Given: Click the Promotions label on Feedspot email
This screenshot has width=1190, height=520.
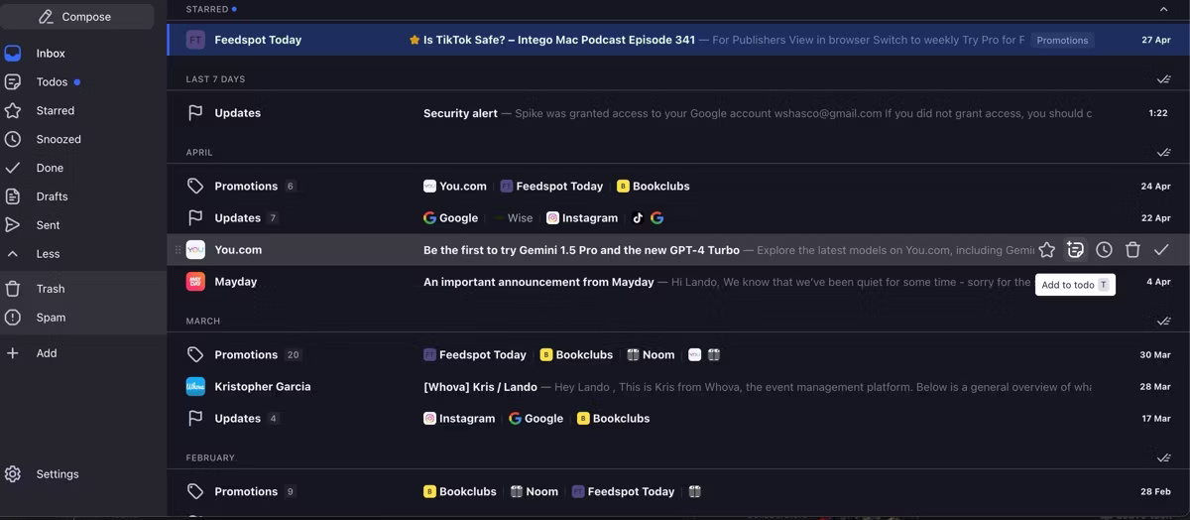Looking at the screenshot, I should coord(1062,41).
